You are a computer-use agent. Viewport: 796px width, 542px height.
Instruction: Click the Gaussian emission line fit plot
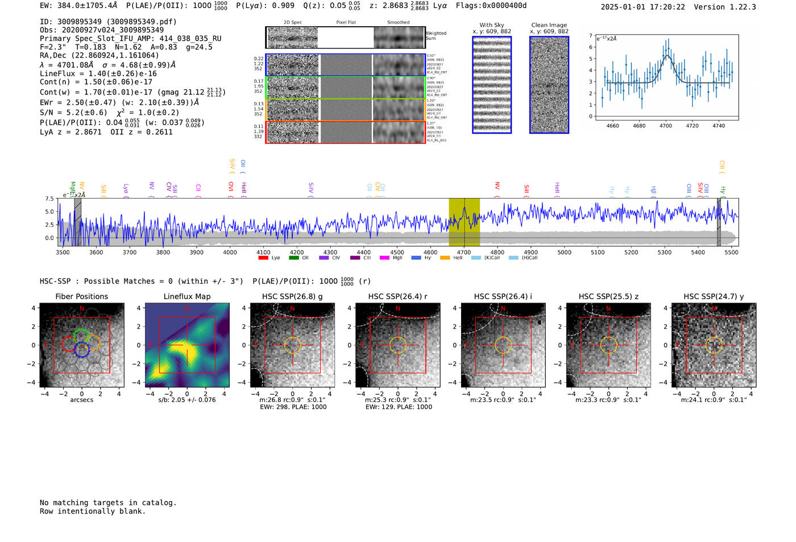[x=666, y=77]
